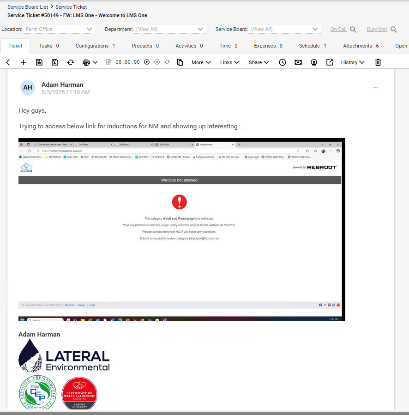
Task: Open the print options dropdown arrow
Action: [x=95, y=62]
